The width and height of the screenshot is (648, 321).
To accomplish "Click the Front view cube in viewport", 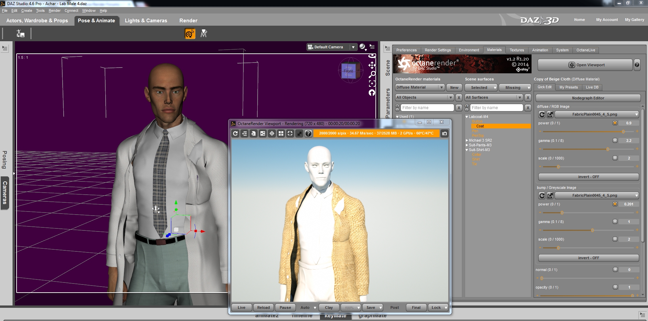I will (x=349, y=71).
